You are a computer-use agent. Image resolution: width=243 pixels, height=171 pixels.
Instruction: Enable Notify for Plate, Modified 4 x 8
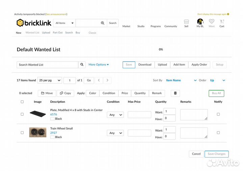218,114
